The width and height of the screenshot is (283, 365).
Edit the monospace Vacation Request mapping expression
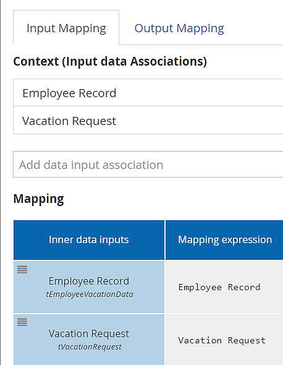click(x=222, y=340)
